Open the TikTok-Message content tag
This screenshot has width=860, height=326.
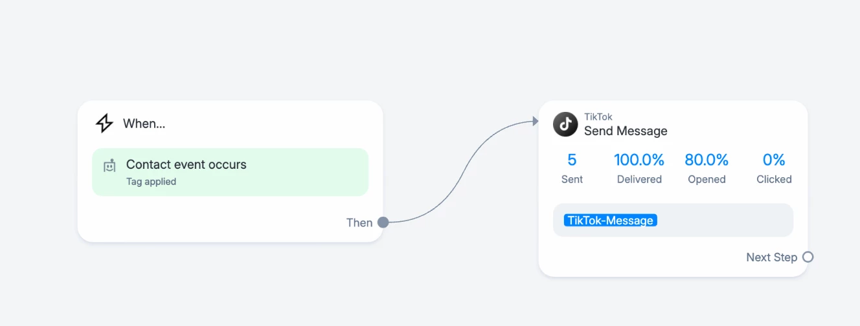click(x=610, y=221)
